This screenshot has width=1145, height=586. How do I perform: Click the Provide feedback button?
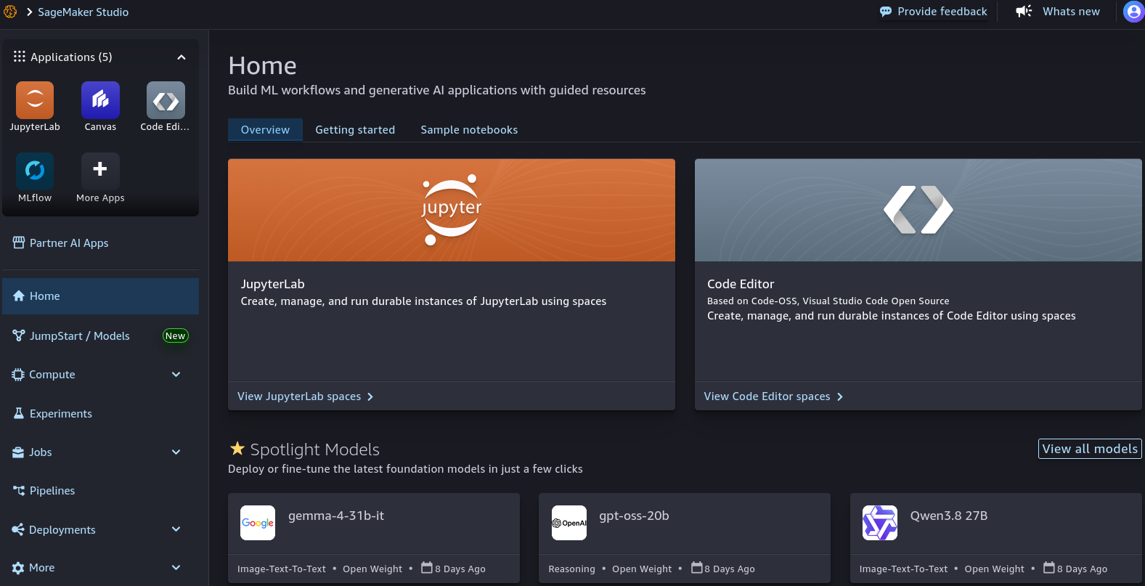pos(934,12)
